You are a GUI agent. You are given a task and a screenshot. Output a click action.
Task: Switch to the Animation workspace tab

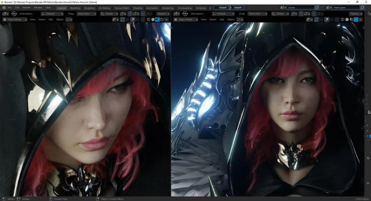pos(152,8)
